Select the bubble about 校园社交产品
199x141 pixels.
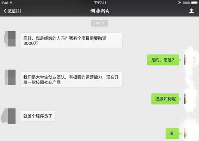point(71,80)
